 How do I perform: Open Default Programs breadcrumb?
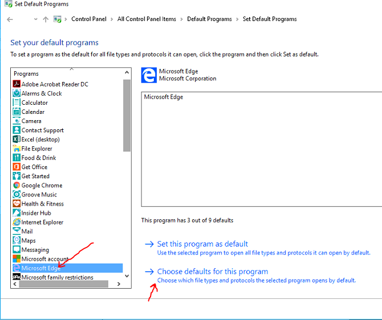coord(209,19)
